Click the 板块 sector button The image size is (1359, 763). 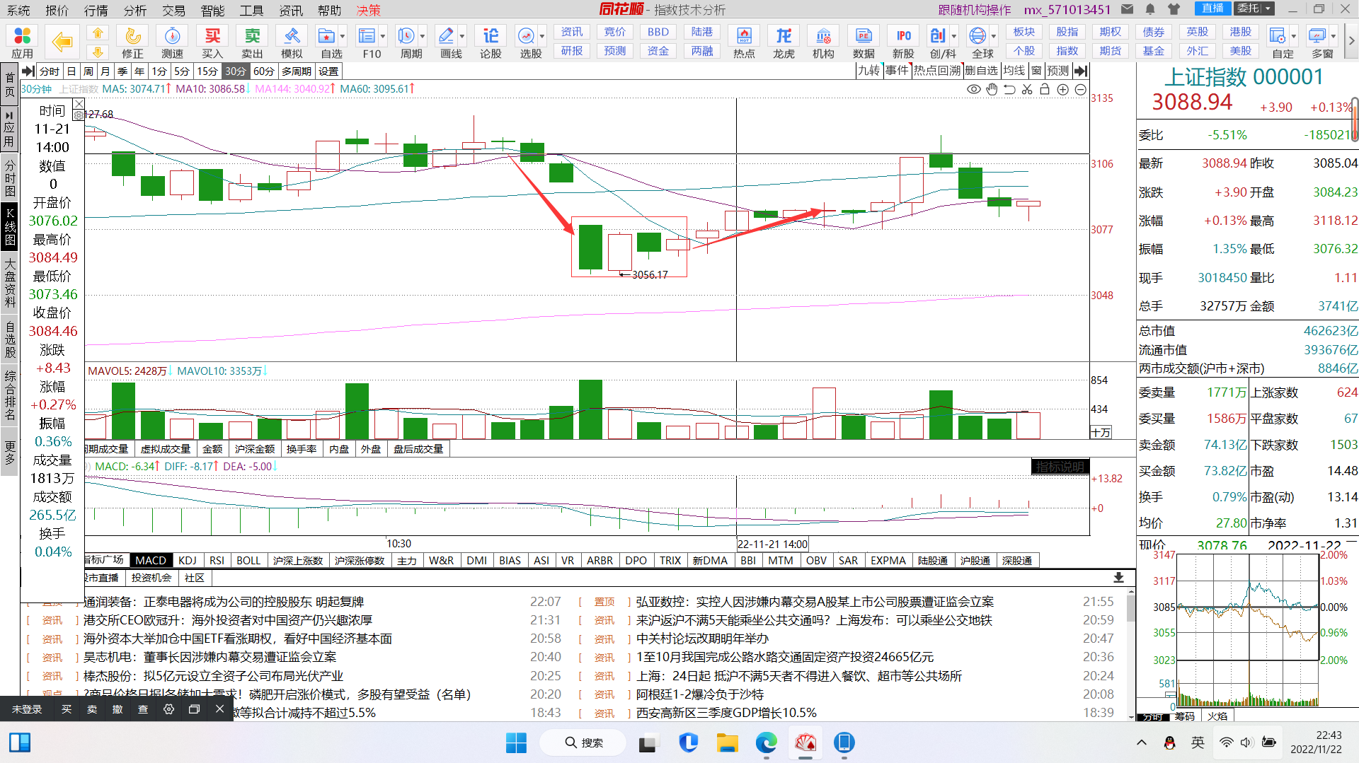(x=1024, y=32)
